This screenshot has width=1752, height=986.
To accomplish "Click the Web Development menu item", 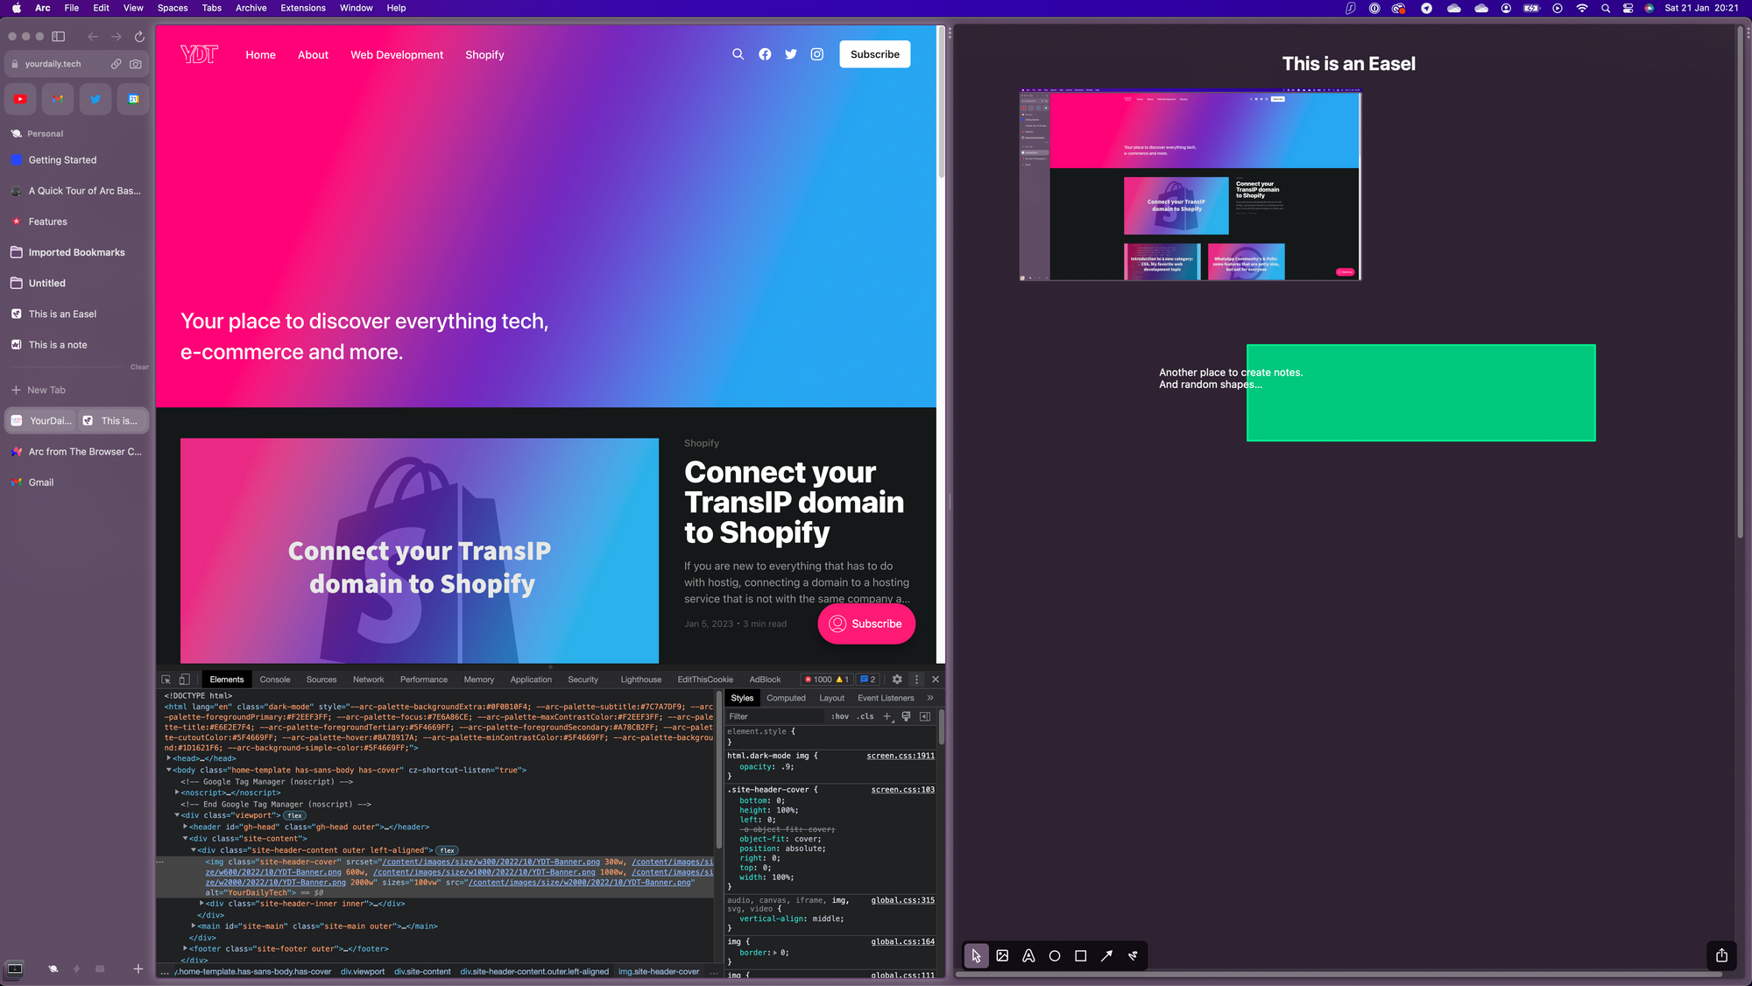I will (x=397, y=55).
